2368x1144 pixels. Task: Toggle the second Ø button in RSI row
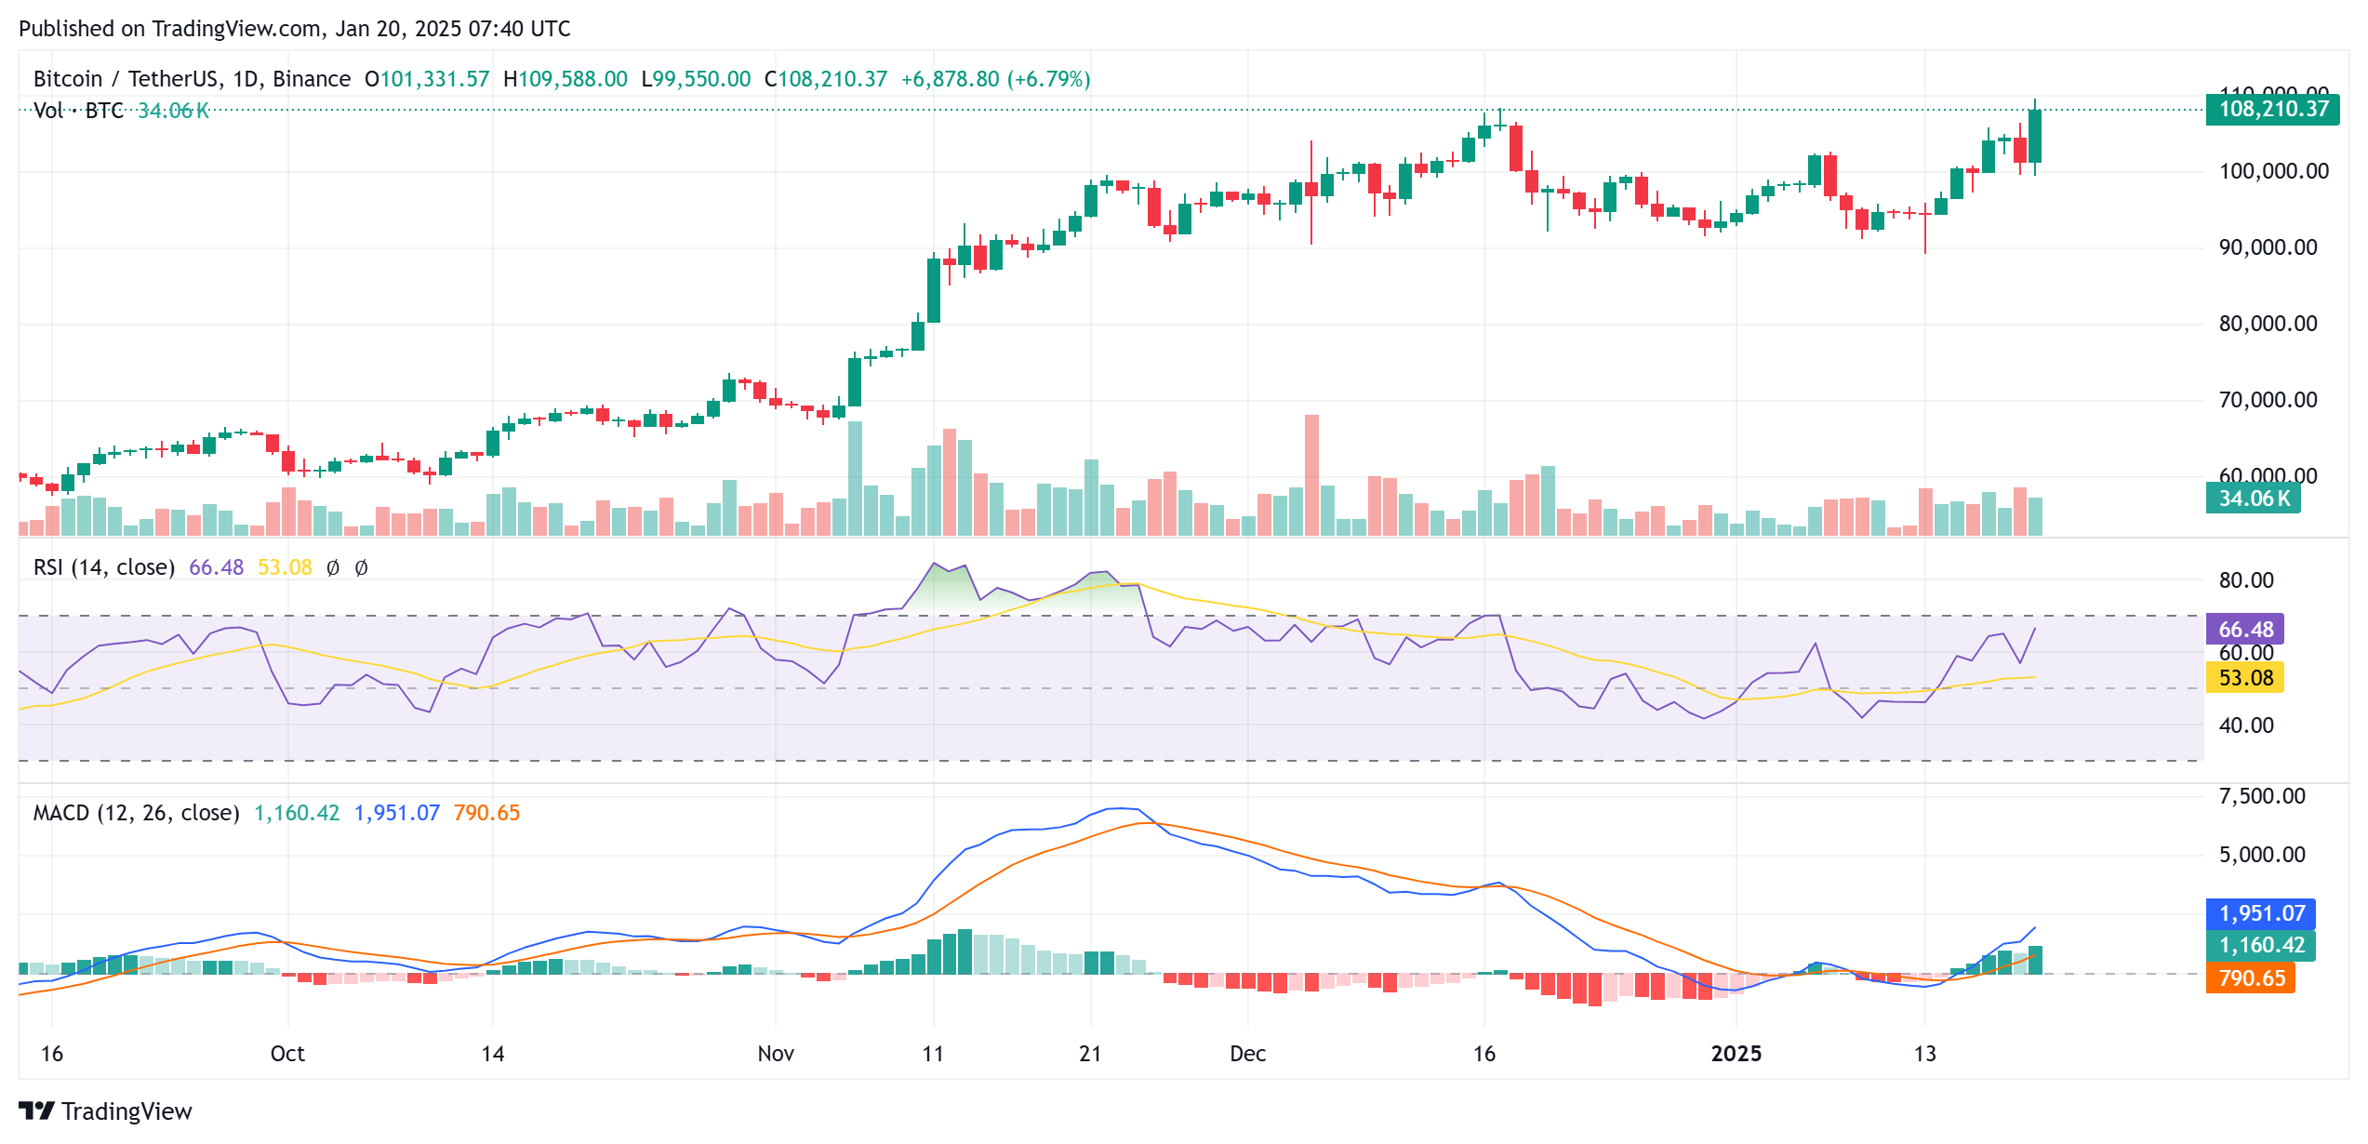(x=363, y=566)
